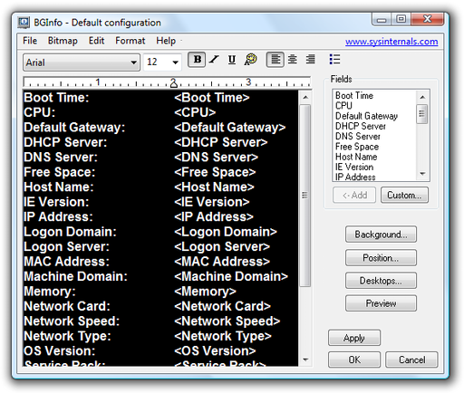Screen dimensions: 464x393
Task: Open the Arial font name dropdown
Action: pyautogui.click(x=82, y=62)
